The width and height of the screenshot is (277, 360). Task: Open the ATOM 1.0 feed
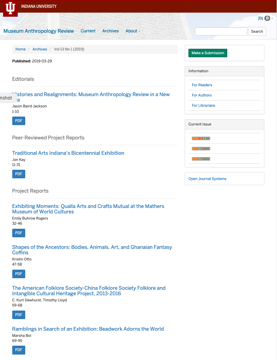[x=201, y=138]
